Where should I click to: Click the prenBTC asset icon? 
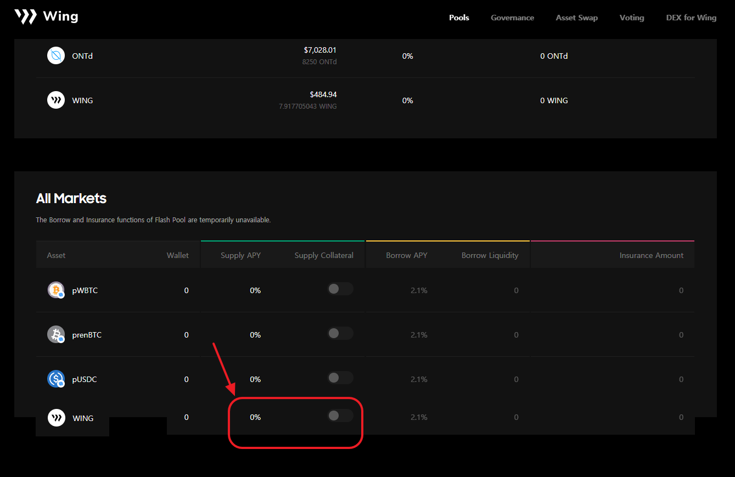56,334
